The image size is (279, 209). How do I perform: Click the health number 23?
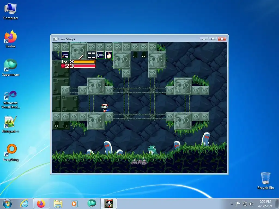point(69,66)
